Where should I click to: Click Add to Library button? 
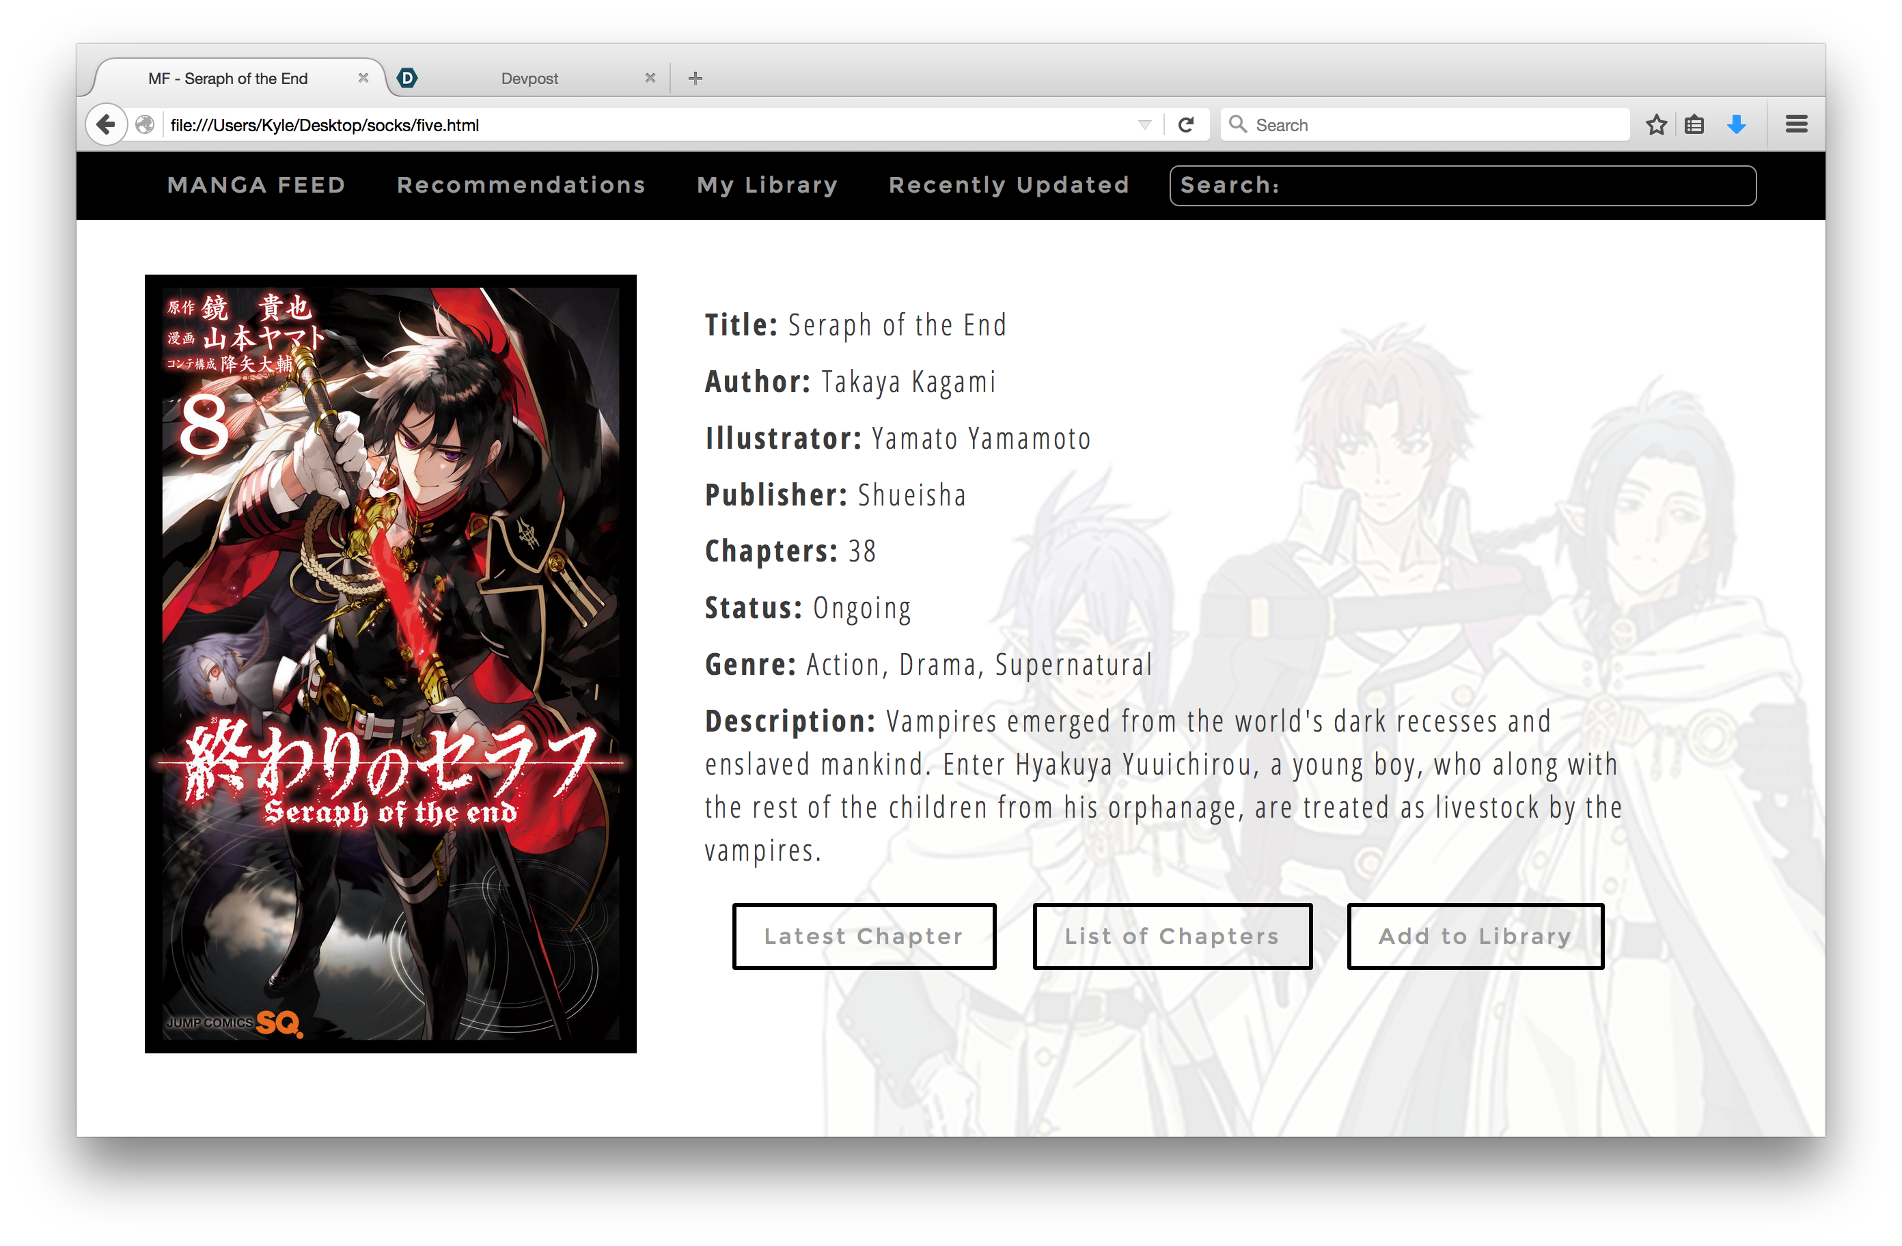[x=1475, y=936]
